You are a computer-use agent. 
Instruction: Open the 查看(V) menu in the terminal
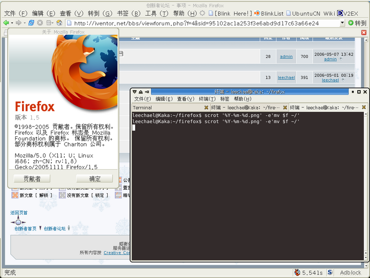[185, 99]
